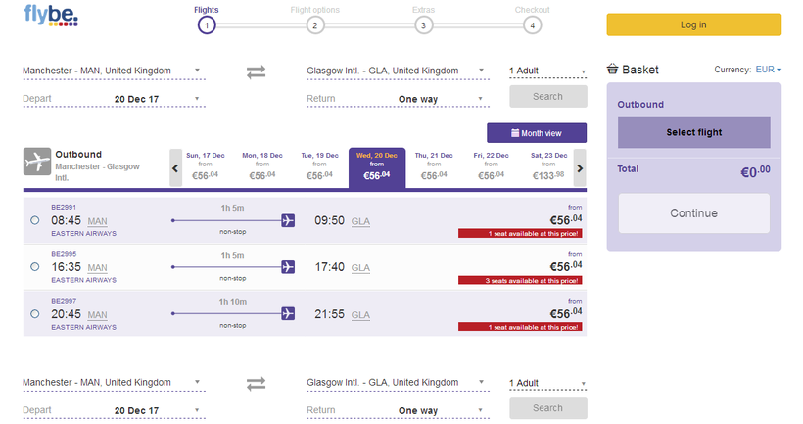The width and height of the screenshot is (803, 424).
Task: Select the 20:45 BE2997 flight
Action: (x=35, y=314)
